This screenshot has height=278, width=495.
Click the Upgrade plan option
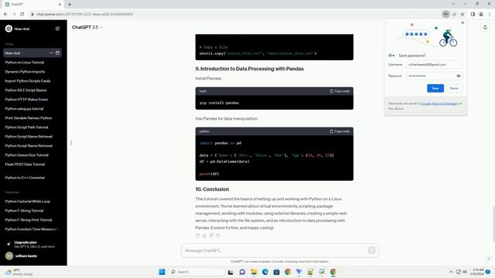pos(32,244)
